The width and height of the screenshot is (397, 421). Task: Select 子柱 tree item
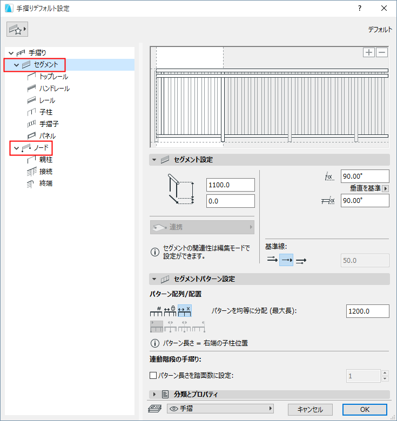point(46,112)
